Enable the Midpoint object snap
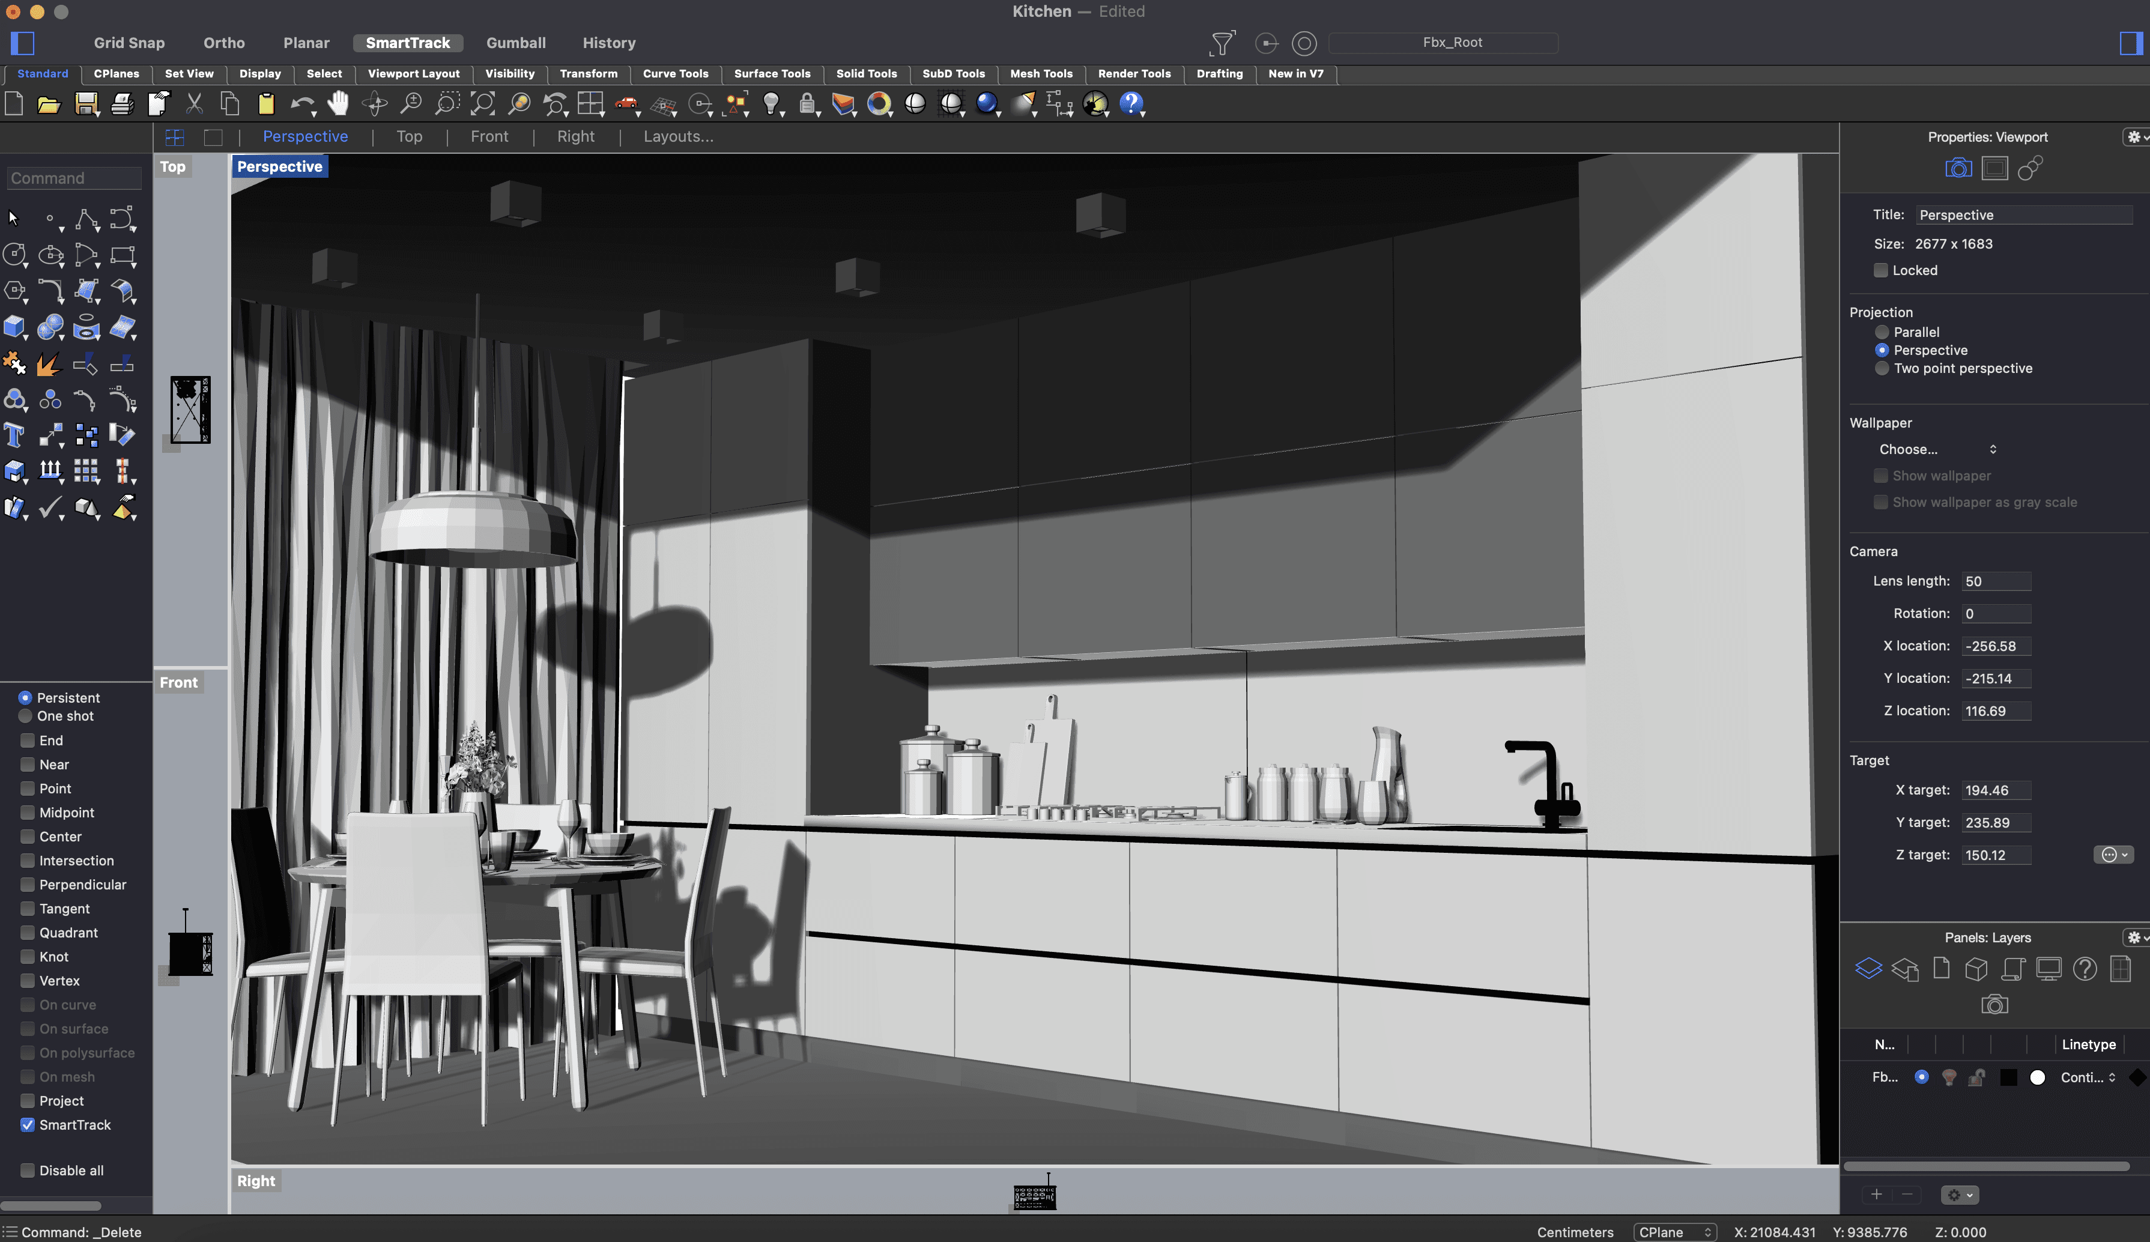This screenshot has width=2150, height=1242. 28,812
